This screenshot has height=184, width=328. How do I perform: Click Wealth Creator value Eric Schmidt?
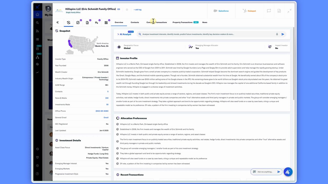pyautogui.click(x=103, y=72)
